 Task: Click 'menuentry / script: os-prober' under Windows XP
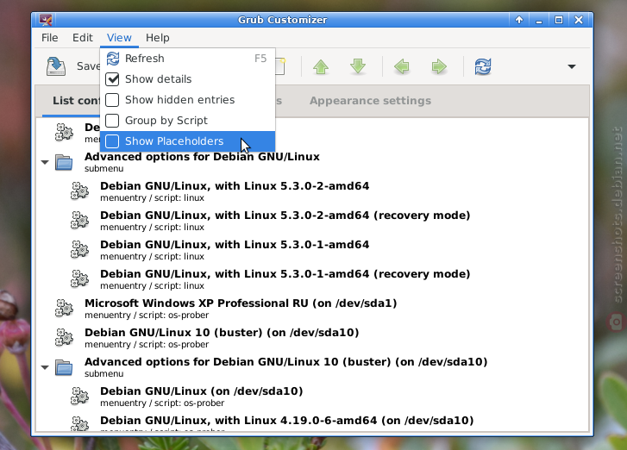pyautogui.click(x=147, y=315)
